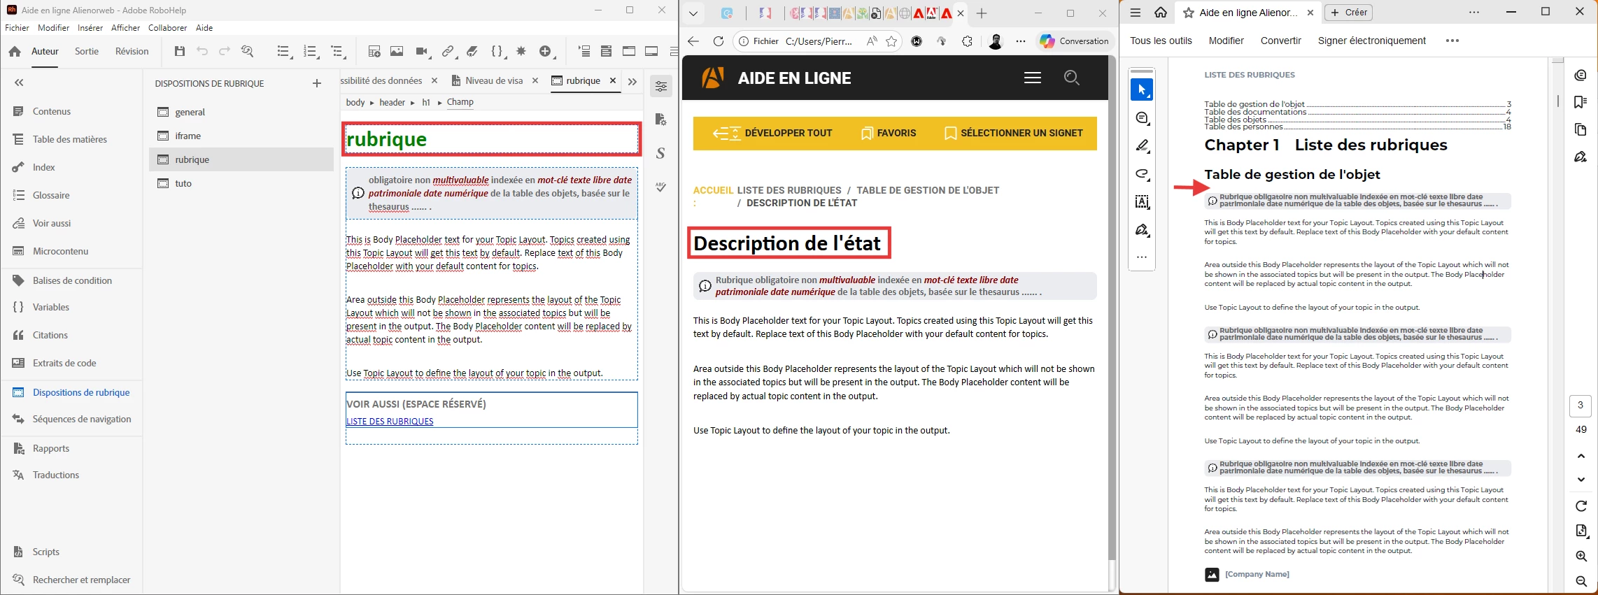Select the Acrobat highlight pen tool
This screenshot has width=1598, height=595.
click(x=1142, y=146)
